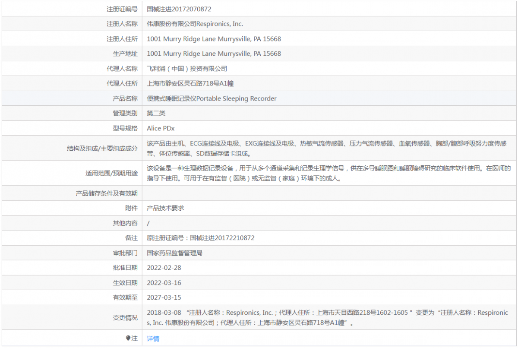Select agent address 上海市静安区灵石路718号A1幢
The height and width of the screenshot is (348, 518).
click(190, 83)
